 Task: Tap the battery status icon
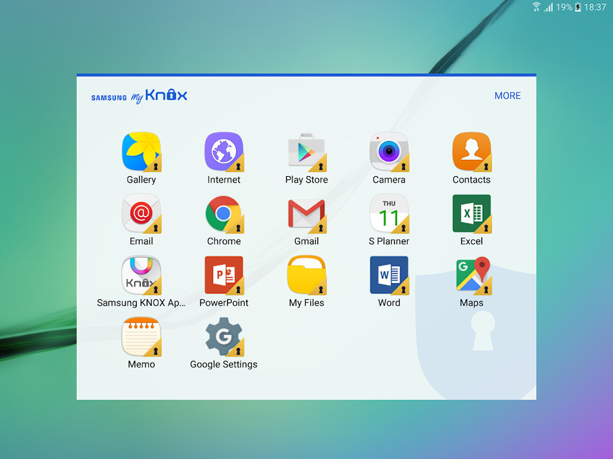578,7
